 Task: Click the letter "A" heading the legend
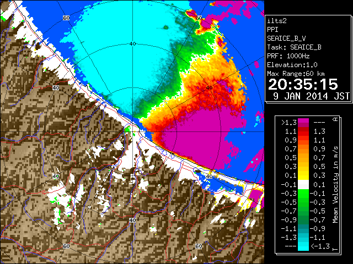(x=335, y=119)
